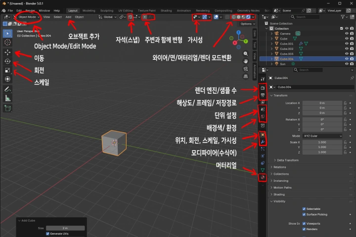This screenshot has width=356, height=237.
Task: Open the Object Mode dropdown
Action: (27, 17)
